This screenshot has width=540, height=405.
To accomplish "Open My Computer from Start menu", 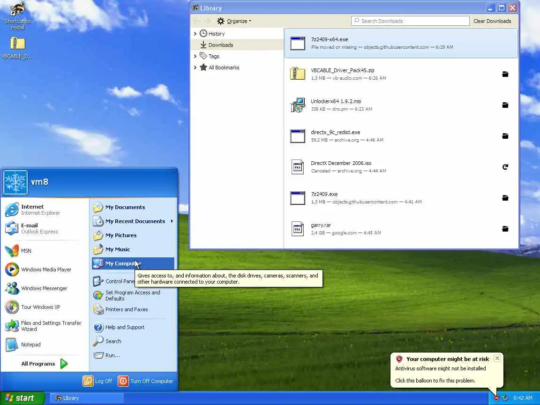I will click(133, 263).
